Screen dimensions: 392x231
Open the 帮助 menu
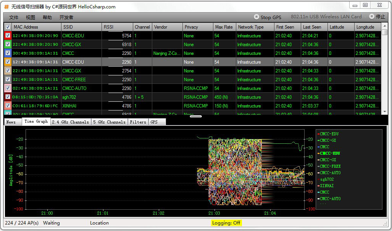tap(47, 17)
